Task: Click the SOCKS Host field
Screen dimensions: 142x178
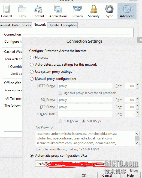Action: coord(85,114)
